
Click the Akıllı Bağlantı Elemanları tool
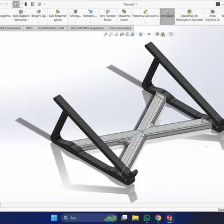[21, 16]
